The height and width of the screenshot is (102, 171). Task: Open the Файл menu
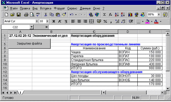coord(14,8)
